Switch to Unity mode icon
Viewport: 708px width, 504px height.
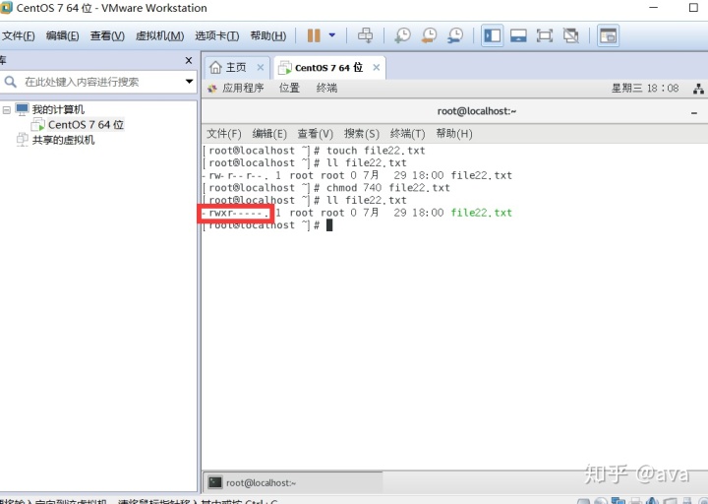click(571, 35)
